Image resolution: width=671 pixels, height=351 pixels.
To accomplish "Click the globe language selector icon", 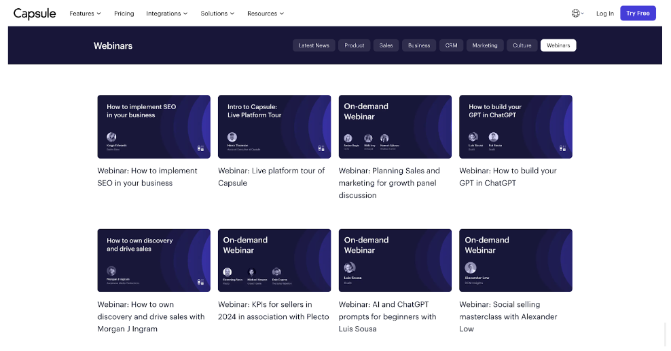I will (x=577, y=14).
